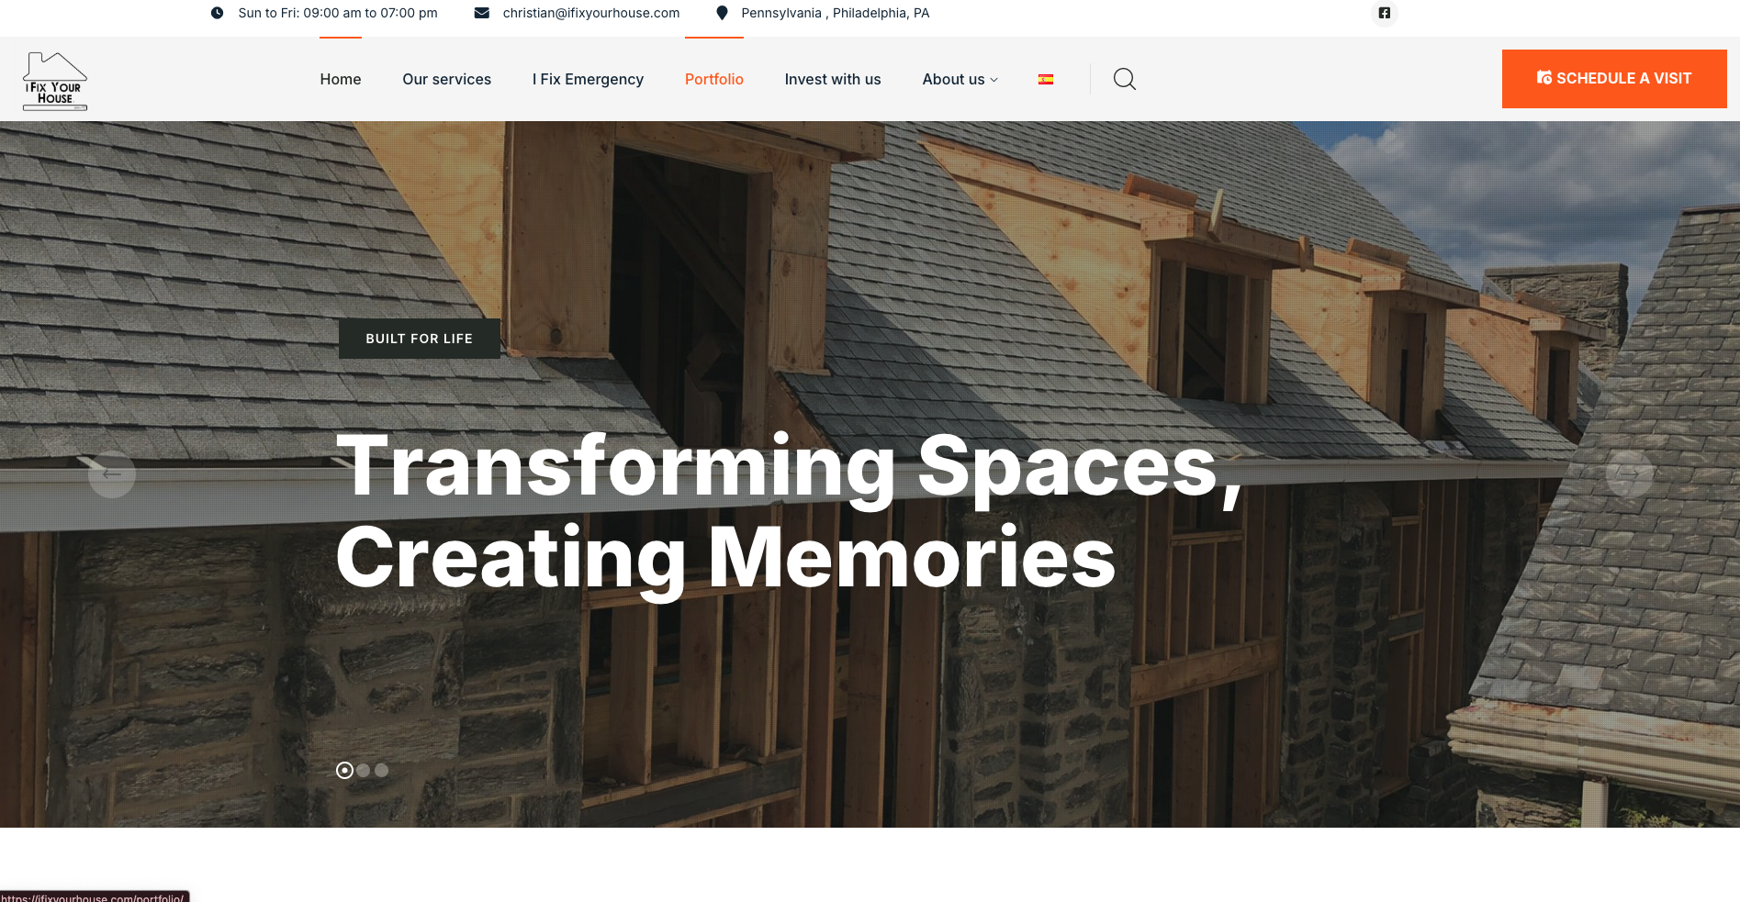Select the first slider dot
Screen dimensions: 1740x902
[x=344, y=771]
